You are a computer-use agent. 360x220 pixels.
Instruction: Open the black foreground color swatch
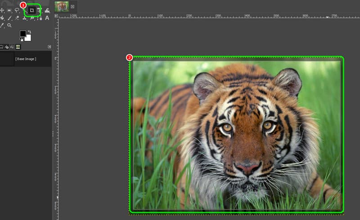click(x=23, y=34)
